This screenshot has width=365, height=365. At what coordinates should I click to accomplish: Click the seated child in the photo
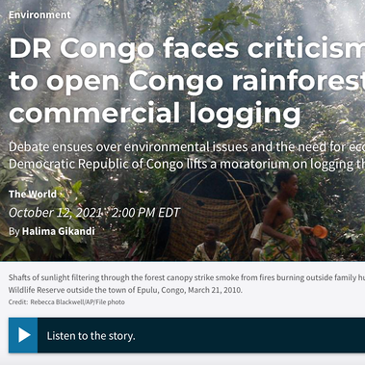211,243
